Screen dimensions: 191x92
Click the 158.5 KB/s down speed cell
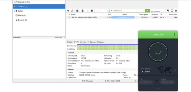[x=144, y=17]
